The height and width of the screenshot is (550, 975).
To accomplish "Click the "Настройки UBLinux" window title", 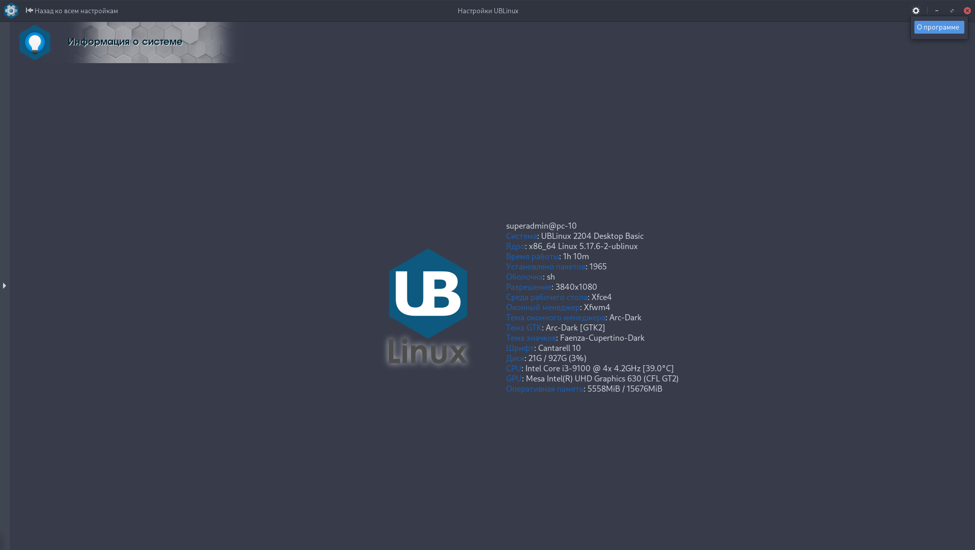I will click(488, 11).
